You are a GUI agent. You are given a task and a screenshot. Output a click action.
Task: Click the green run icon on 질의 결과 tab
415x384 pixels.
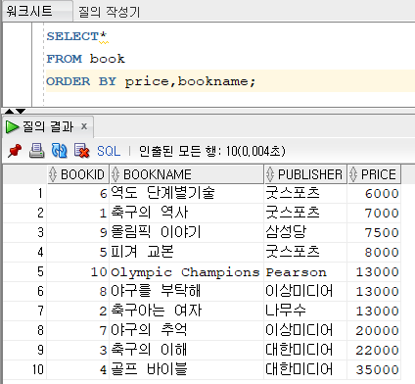(x=13, y=126)
